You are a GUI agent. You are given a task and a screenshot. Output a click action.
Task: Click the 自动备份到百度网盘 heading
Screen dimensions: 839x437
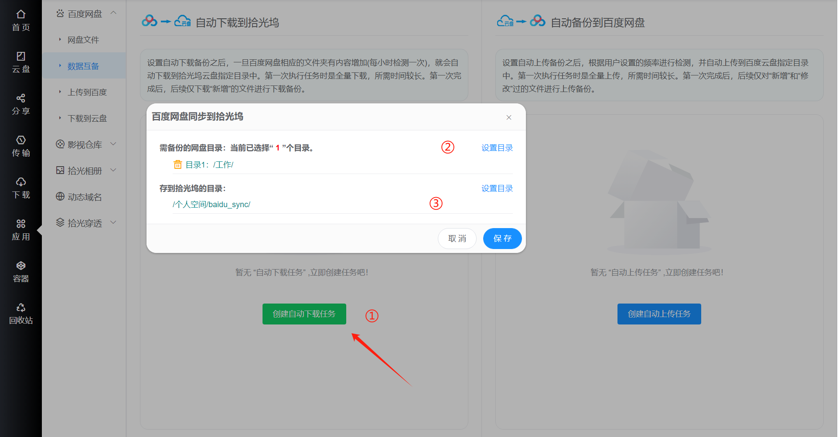tap(598, 23)
